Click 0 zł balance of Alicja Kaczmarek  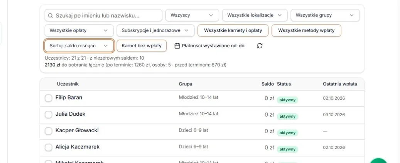269,148
